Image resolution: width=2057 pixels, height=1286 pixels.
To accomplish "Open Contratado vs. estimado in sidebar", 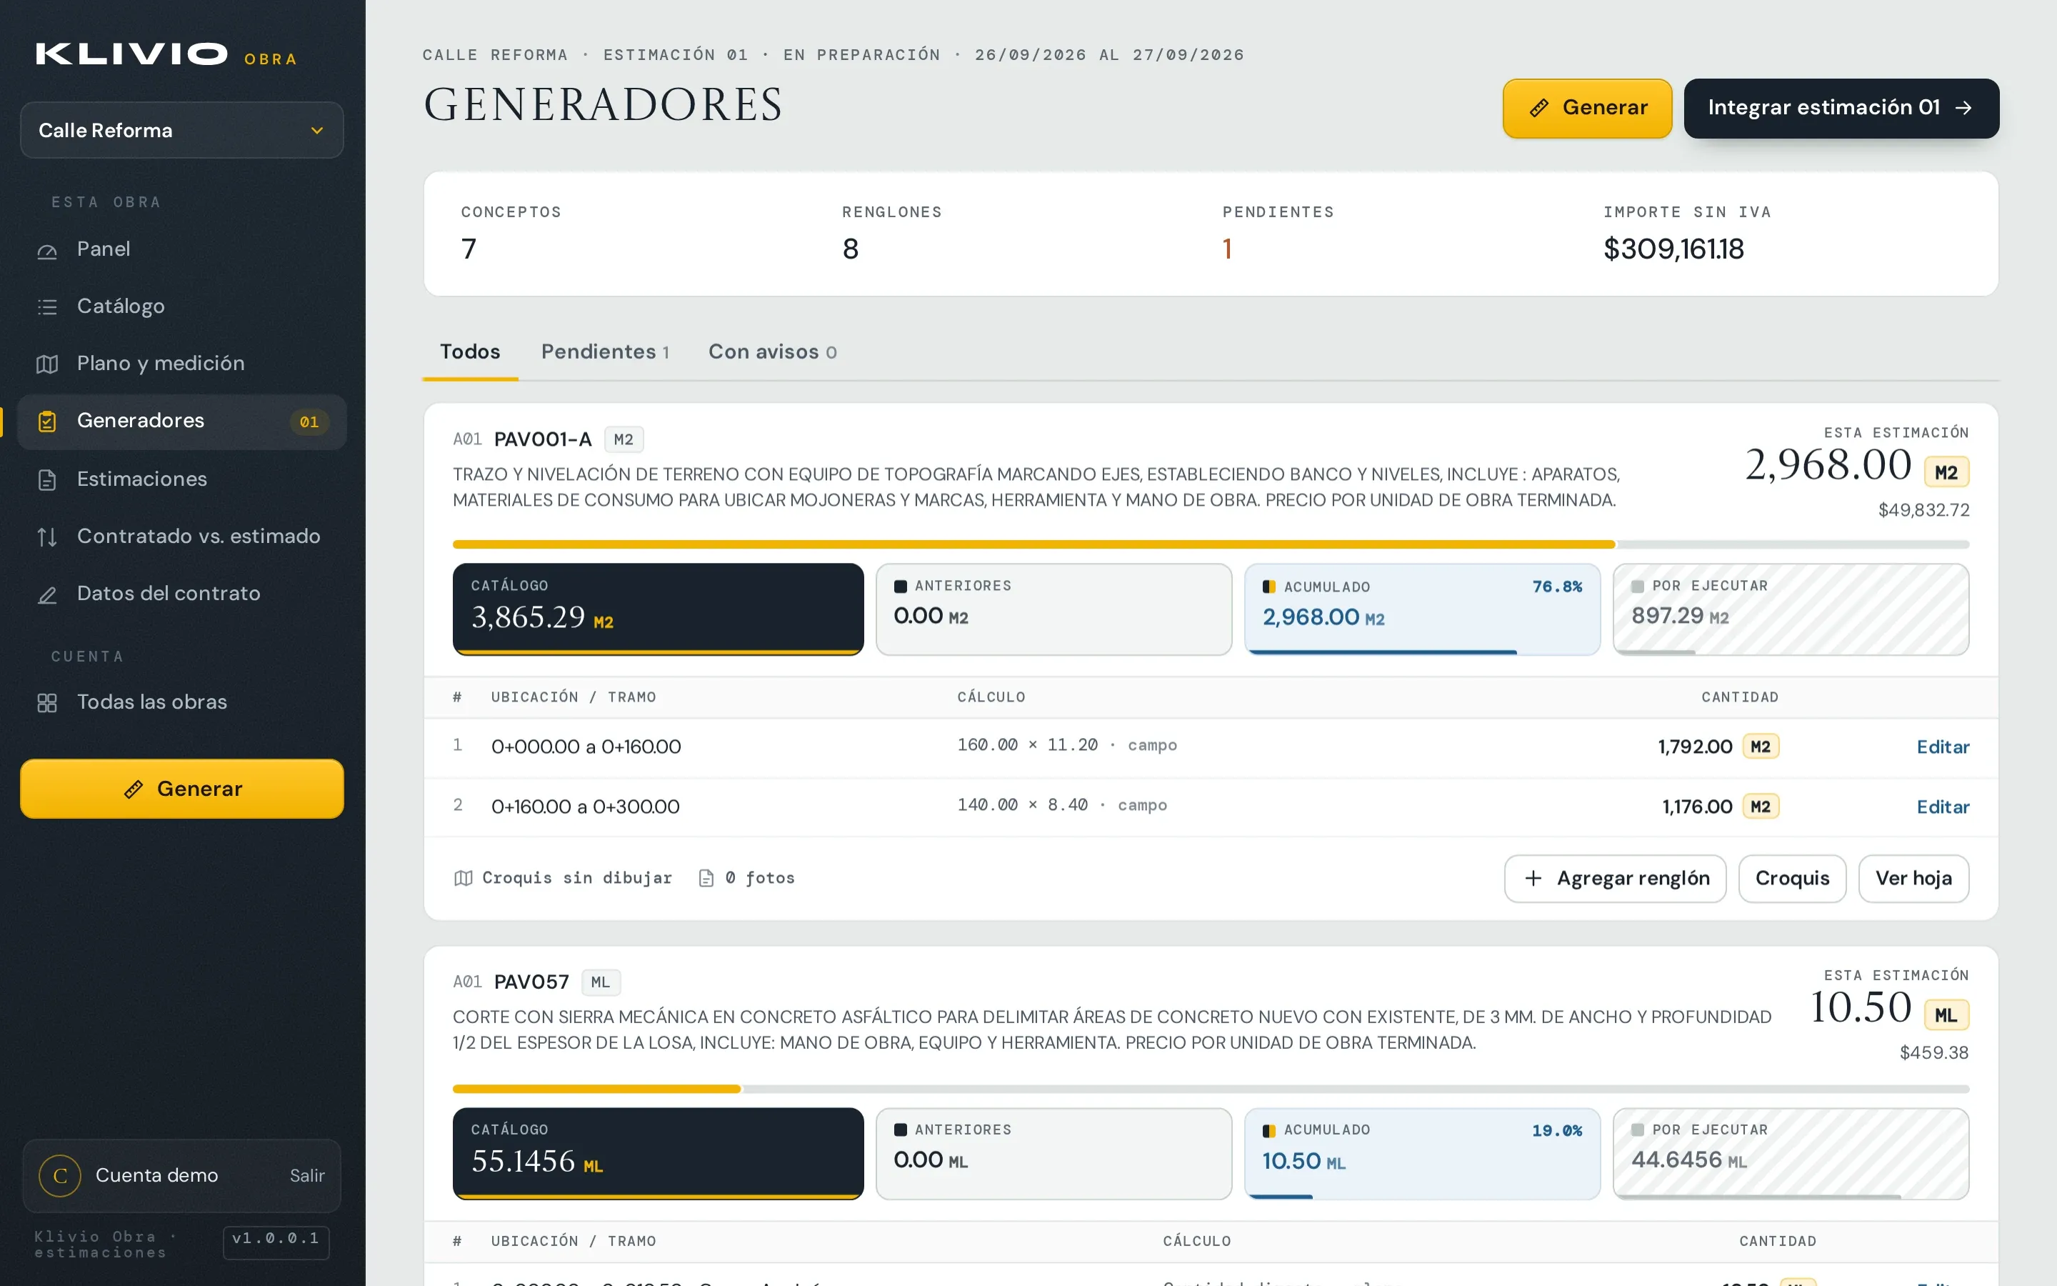I will tap(182, 536).
